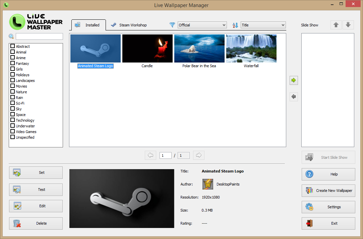Image resolution: width=363 pixels, height=239 pixels.
Task: Select the Candle wallpaper thumbnail
Action: coord(147,48)
